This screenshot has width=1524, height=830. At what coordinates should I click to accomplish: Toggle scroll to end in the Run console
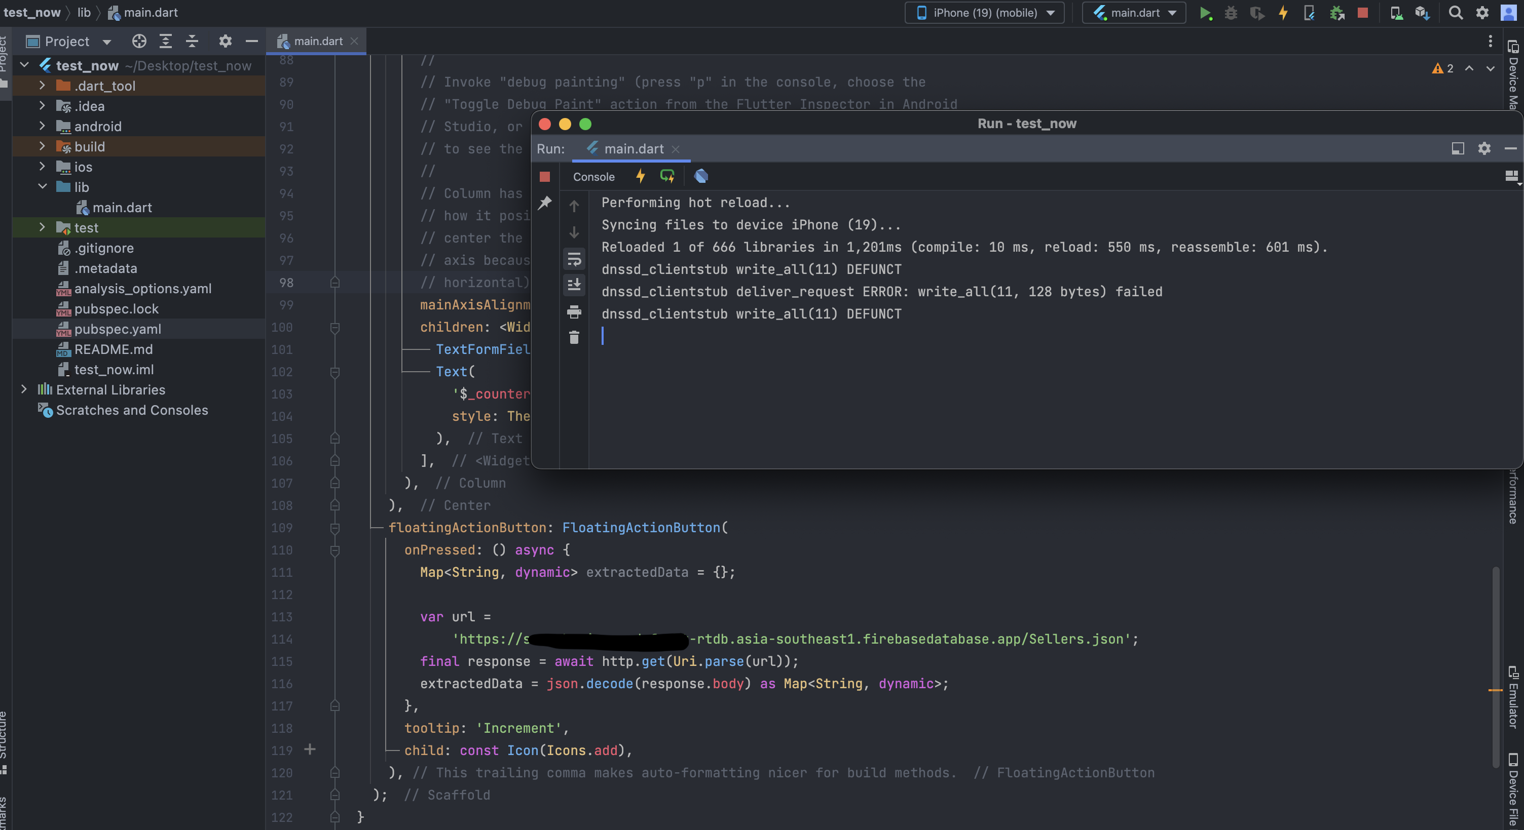coord(574,285)
